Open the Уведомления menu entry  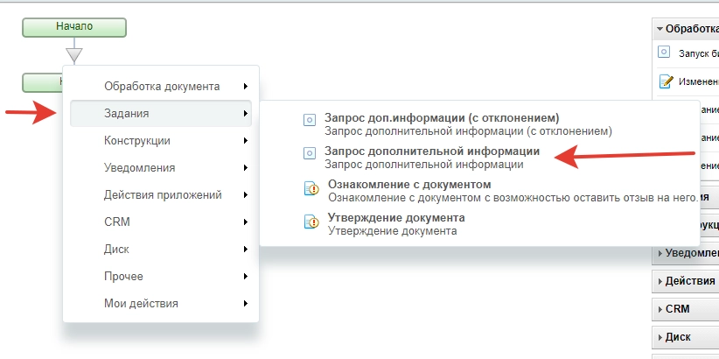coord(161,167)
